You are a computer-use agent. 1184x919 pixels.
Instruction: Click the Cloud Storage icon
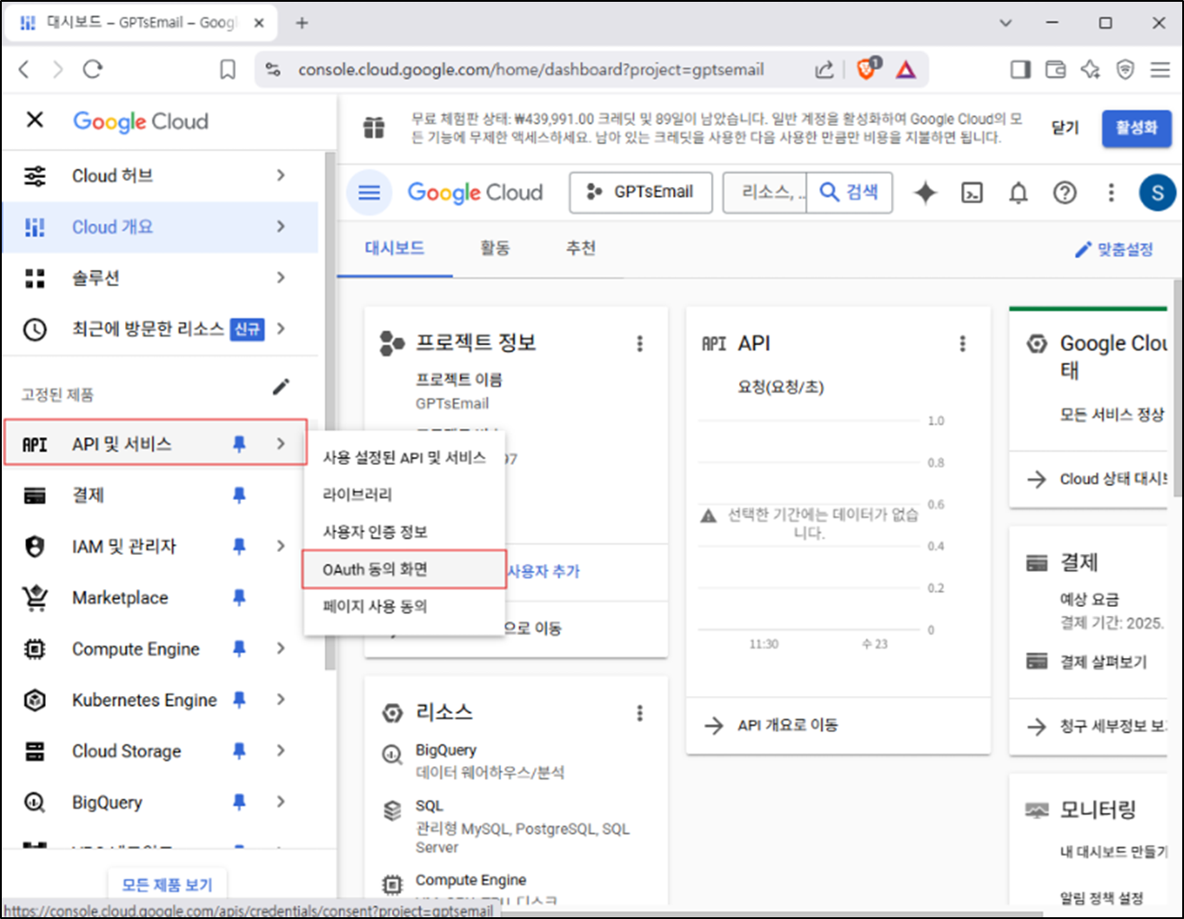[x=35, y=752]
